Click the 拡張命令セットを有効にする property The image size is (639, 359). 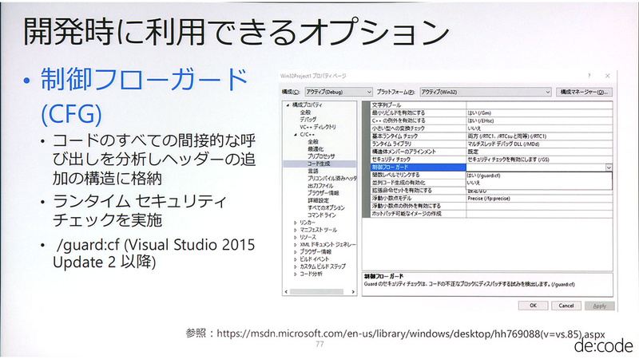(418, 190)
